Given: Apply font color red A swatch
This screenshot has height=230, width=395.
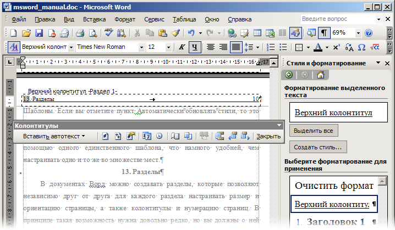Looking at the screenshot, I should click(318, 47).
